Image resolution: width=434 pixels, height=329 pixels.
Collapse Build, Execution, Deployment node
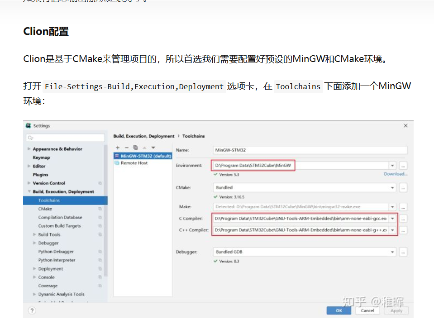29,191
